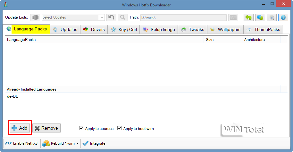Close the Windows Hotfix Downloader window
Viewport: 293px width, 152px height.
[283, 4]
